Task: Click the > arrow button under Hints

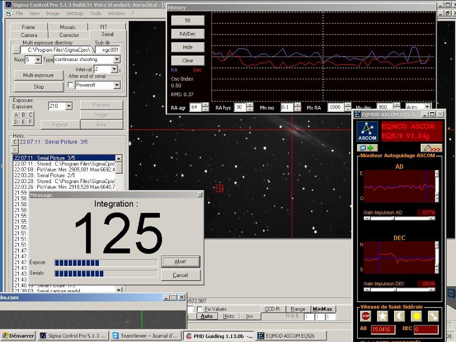Action: coord(15,150)
